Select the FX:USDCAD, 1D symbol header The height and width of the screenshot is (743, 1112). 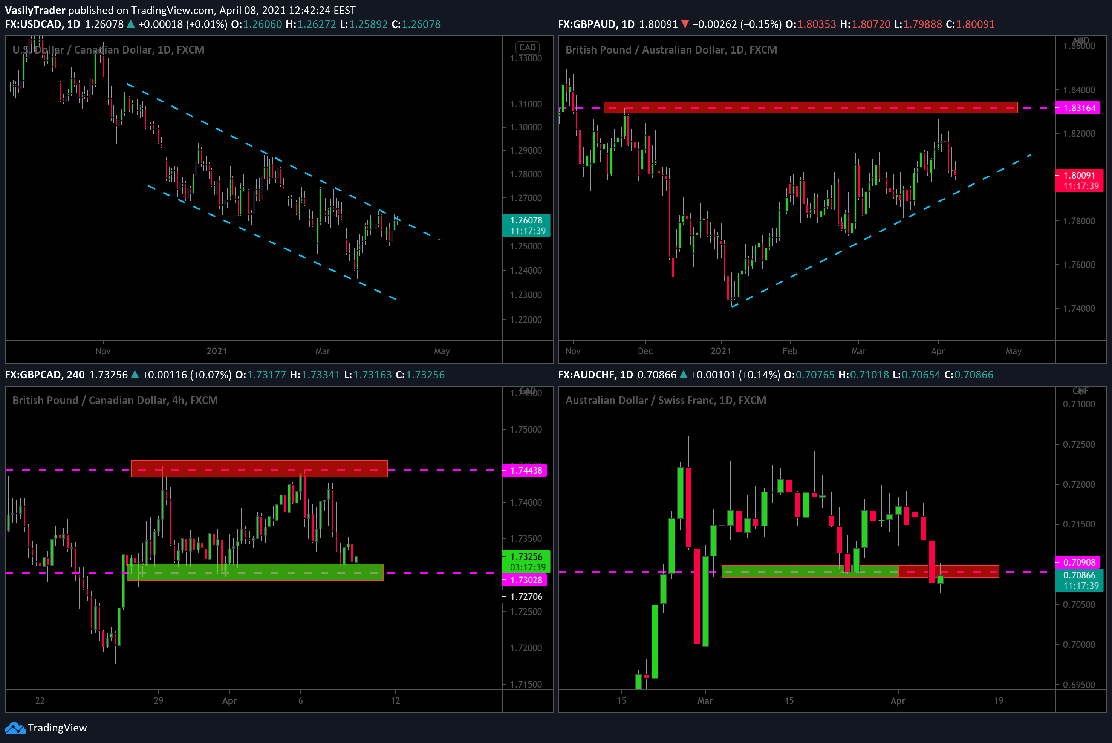[x=43, y=24]
